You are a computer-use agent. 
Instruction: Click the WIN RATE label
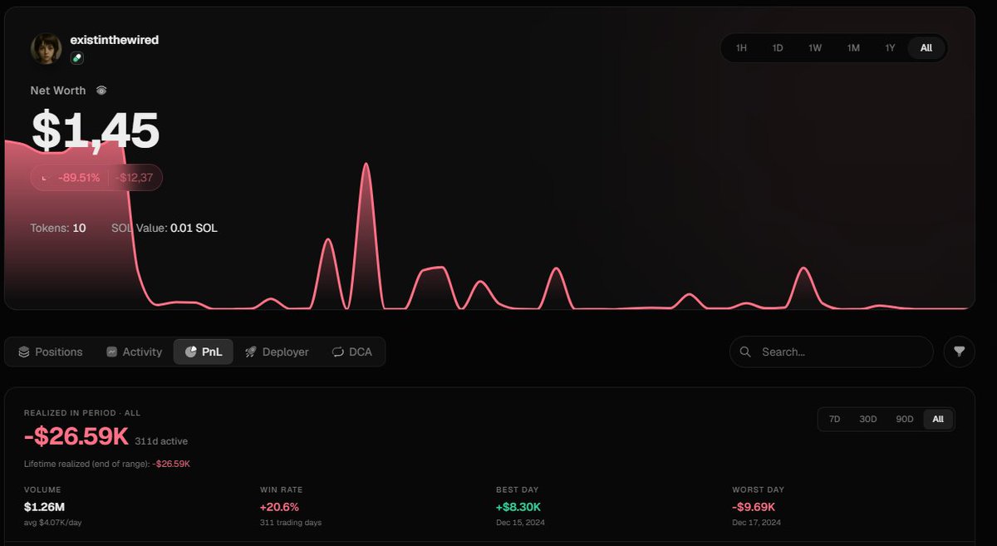point(280,489)
